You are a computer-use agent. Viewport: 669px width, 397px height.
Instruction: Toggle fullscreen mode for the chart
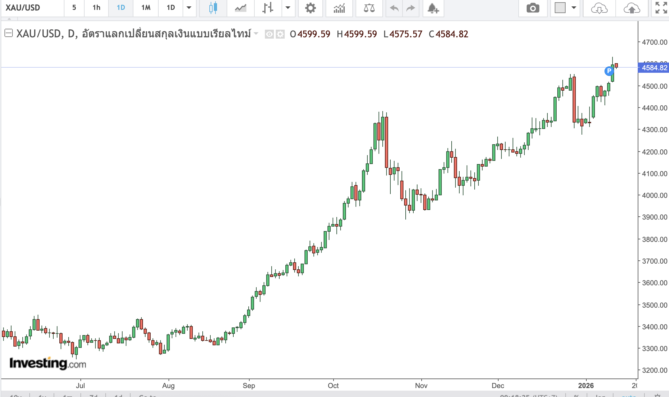click(x=661, y=8)
